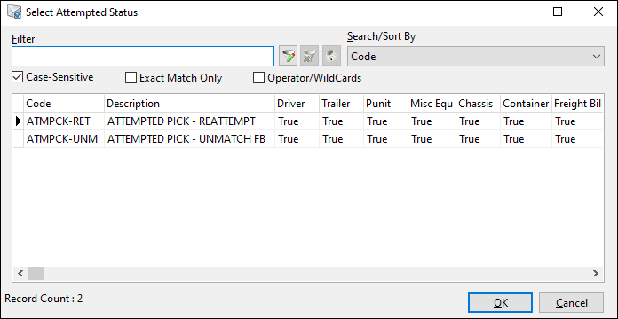Click the Punit column header
This screenshot has height=319, width=618.
(386, 104)
